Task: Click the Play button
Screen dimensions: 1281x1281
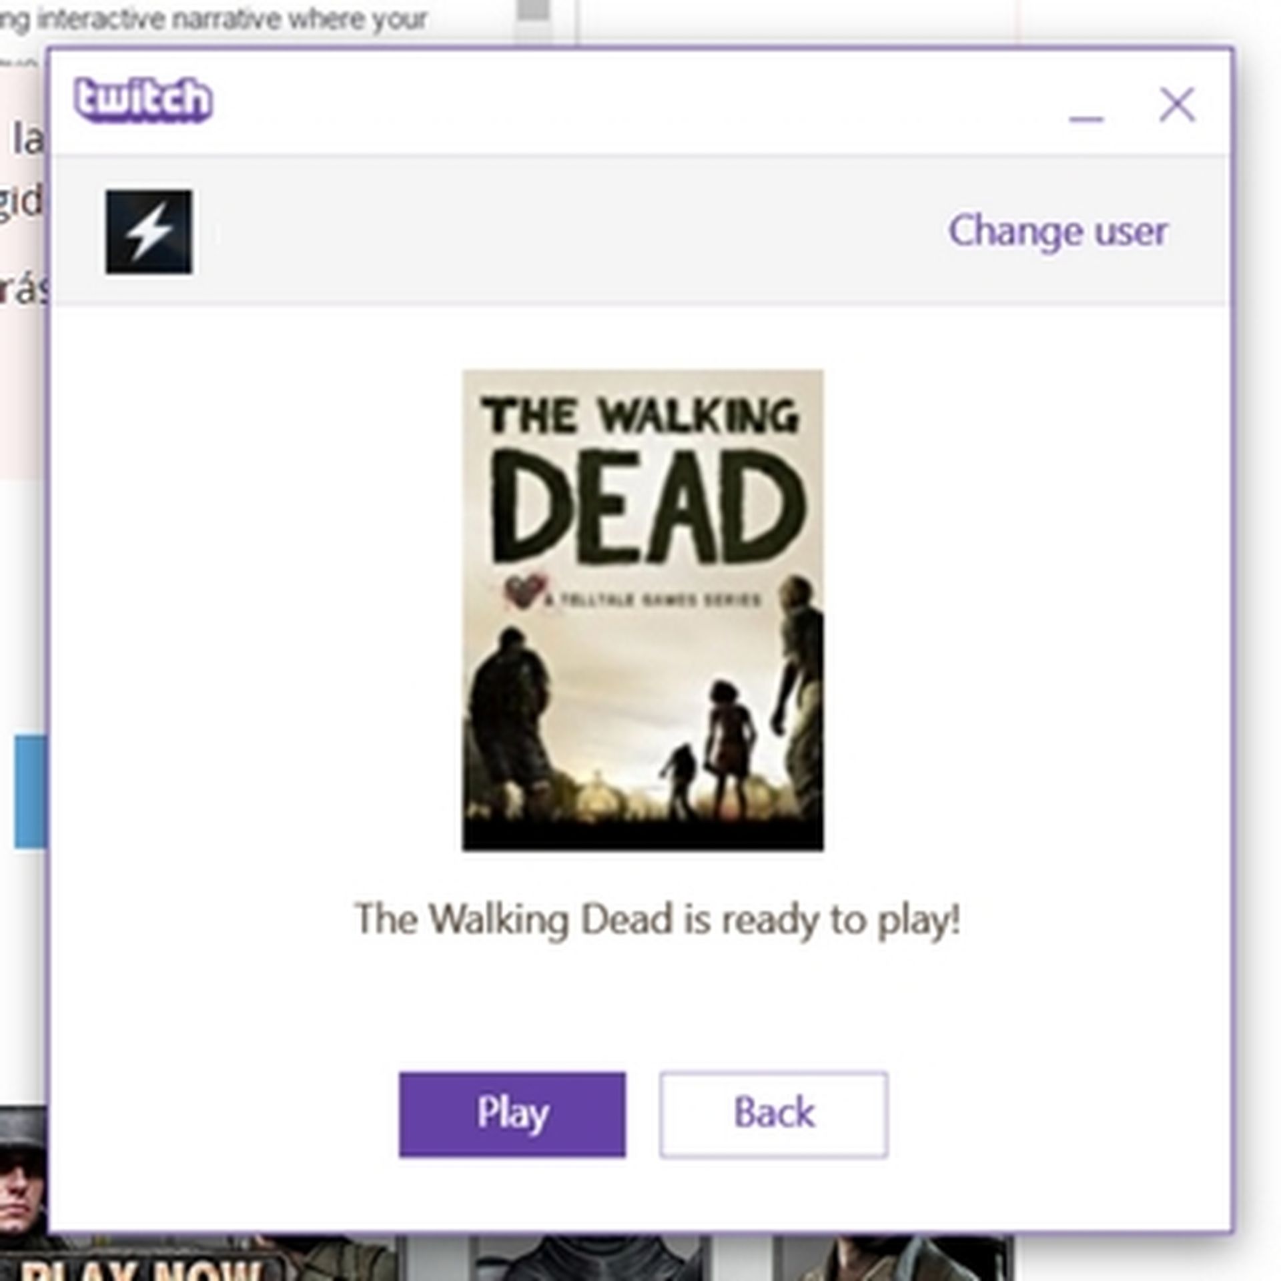Action: click(512, 1114)
